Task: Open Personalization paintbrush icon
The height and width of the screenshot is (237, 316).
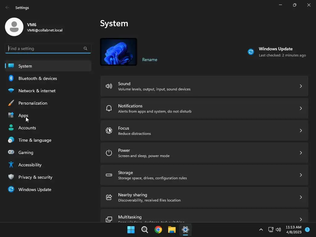Action: (x=11, y=103)
